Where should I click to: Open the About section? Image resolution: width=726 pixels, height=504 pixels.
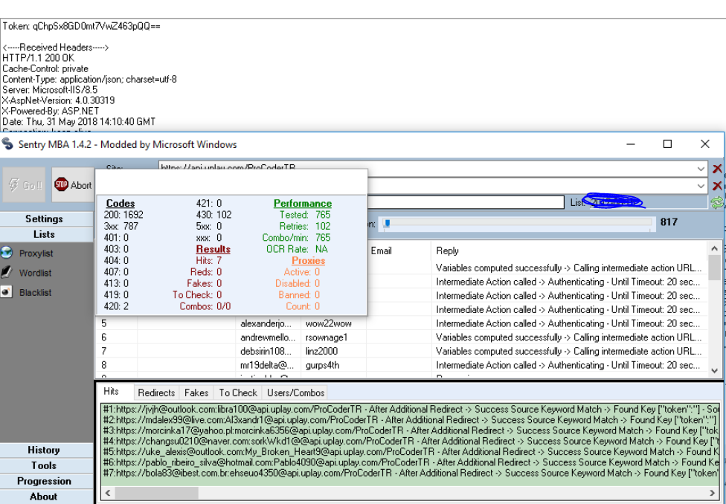[45, 497]
